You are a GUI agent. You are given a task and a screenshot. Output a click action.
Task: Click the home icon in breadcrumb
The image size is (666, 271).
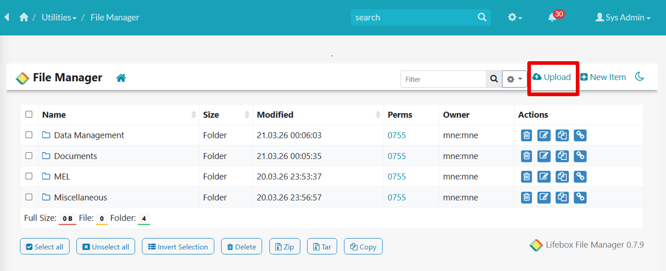coord(24,17)
